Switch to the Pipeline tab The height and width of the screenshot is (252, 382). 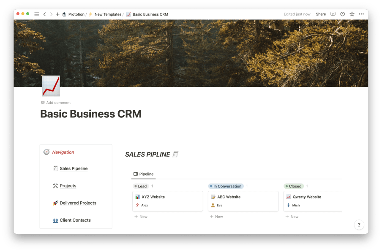[x=144, y=174]
